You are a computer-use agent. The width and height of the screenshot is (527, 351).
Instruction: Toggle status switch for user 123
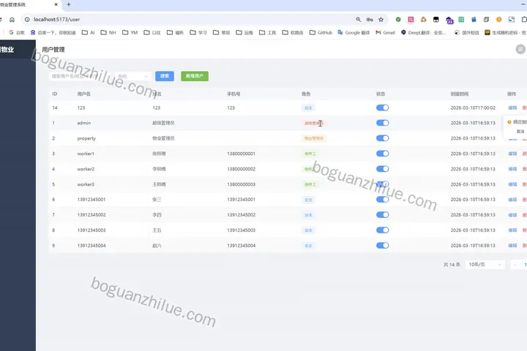point(383,107)
